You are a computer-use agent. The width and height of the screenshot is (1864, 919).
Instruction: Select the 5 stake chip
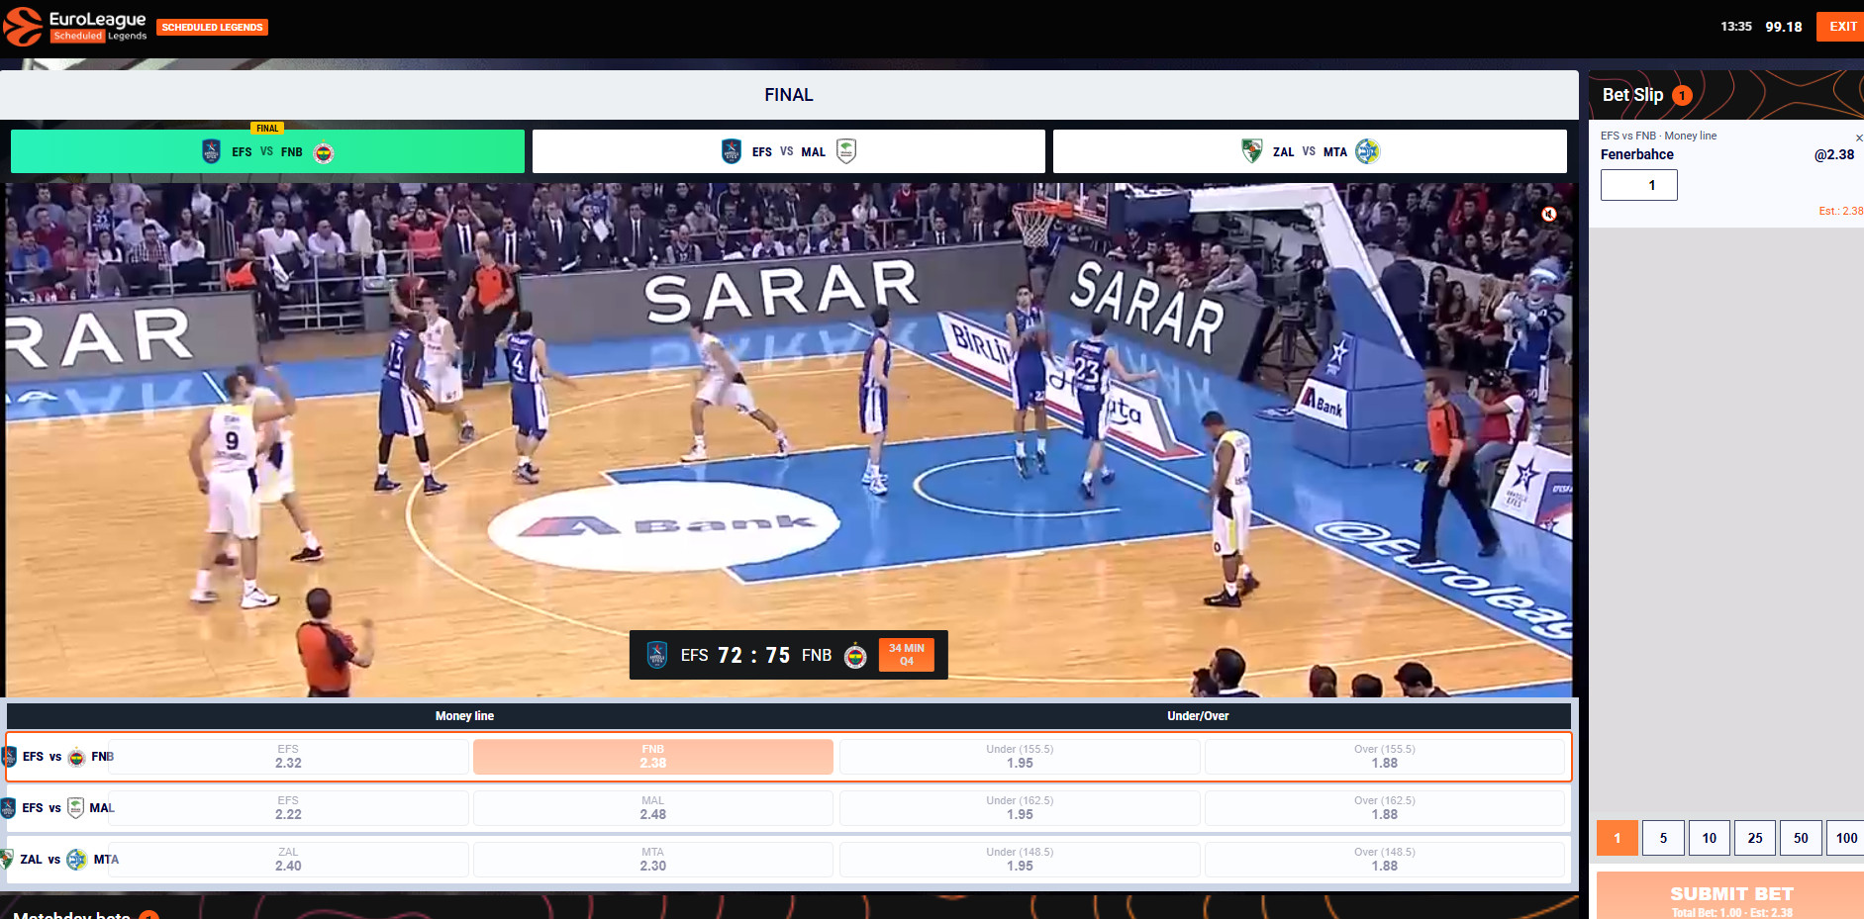[x=1663, y=838]
